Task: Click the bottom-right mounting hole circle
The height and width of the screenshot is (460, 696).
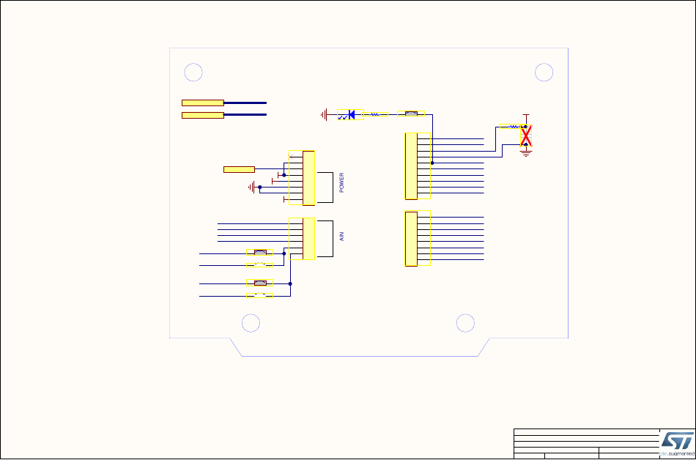Action: coord(466,323)
